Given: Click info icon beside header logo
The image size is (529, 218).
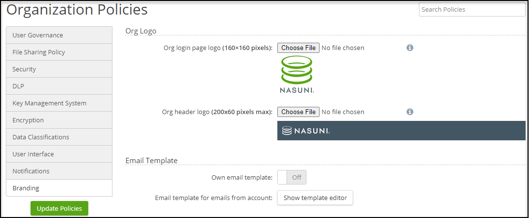Looking at the screenshot, I should pyautogui.click(x=410, y=112).
